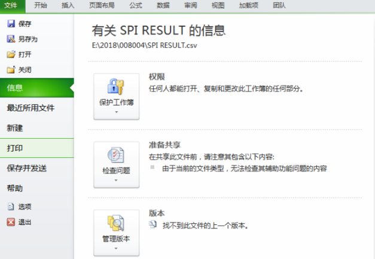Go to the 数据 ribbon tab

[163, 5]
